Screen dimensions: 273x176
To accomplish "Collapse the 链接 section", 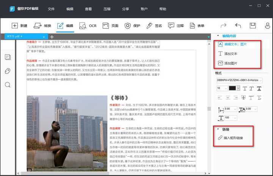I will (x=218, y=129).
